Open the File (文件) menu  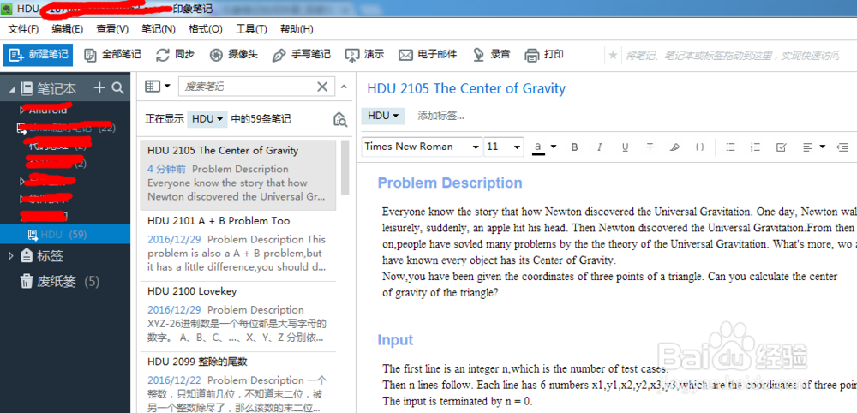[23, 29]
